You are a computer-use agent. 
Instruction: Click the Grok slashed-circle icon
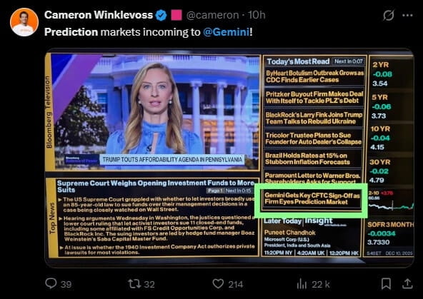point(389,16)
